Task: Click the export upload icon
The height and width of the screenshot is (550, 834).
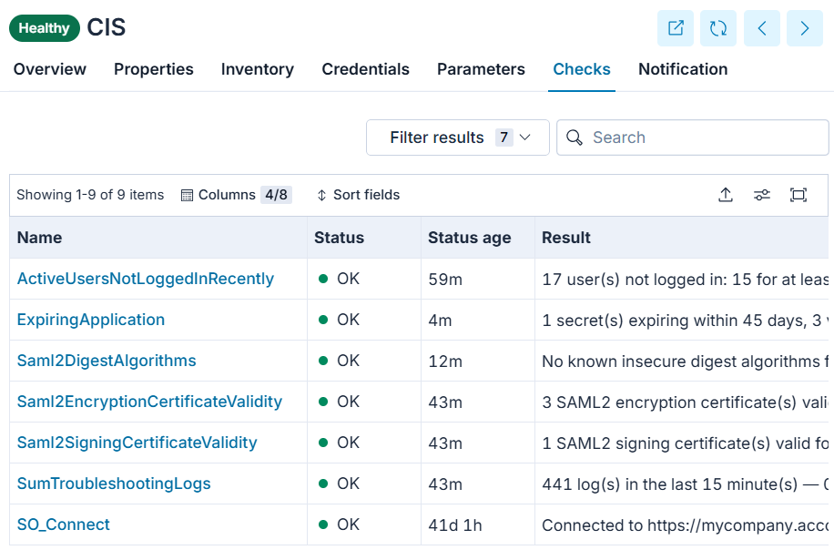Action: (726, 195)
